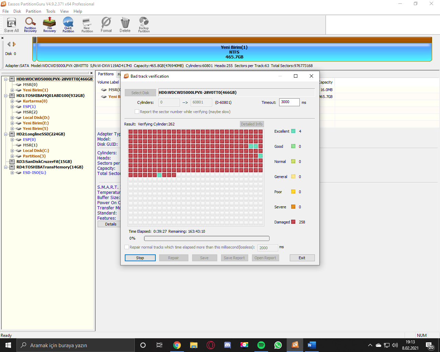This screenshot has width=440, height=352.
Task: Click the Format toolbar icon
Action: tap(106, 25)
